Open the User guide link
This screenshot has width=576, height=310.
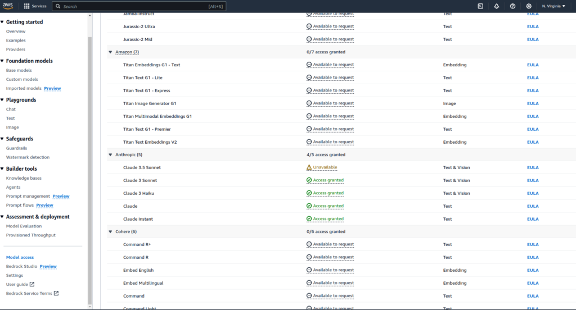[17, 284]
